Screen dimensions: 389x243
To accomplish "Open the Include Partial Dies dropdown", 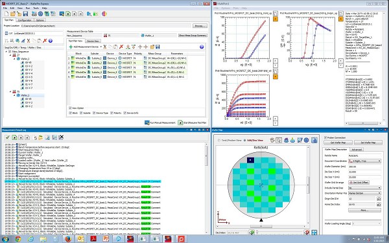I will [364, 188].
